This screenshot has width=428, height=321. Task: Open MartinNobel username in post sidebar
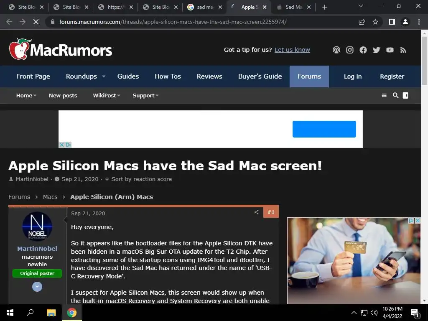37,249
